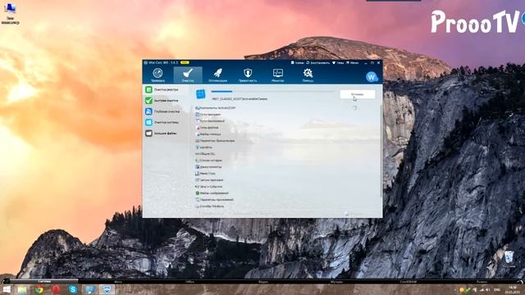This screenshot has height=295, width=525.
Task: Click the Windows Start button
Action: coord(7,289)
